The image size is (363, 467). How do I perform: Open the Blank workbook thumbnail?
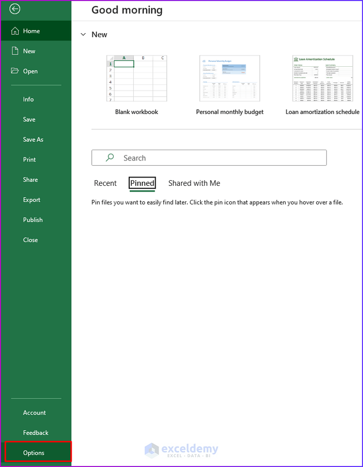(136, 78)
